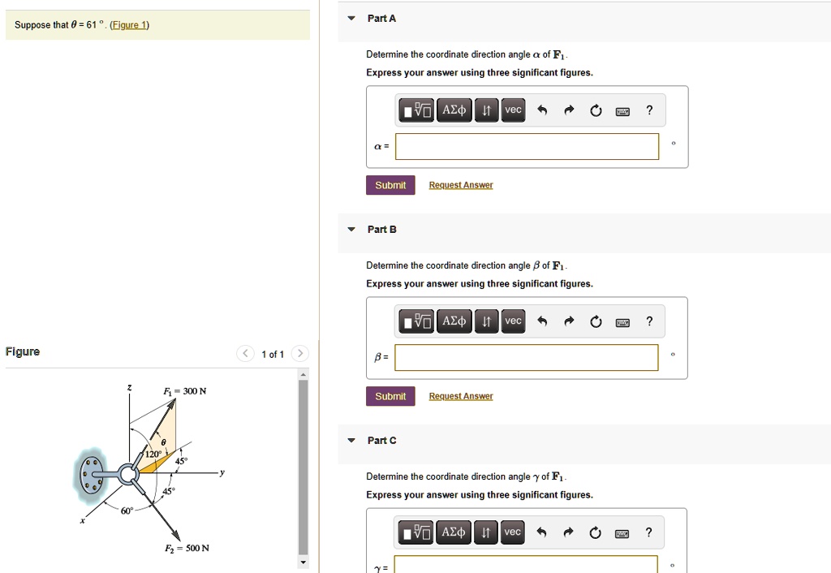Click the vec button in Part A toolbar

pyautogui.click(x=512, y=110)
